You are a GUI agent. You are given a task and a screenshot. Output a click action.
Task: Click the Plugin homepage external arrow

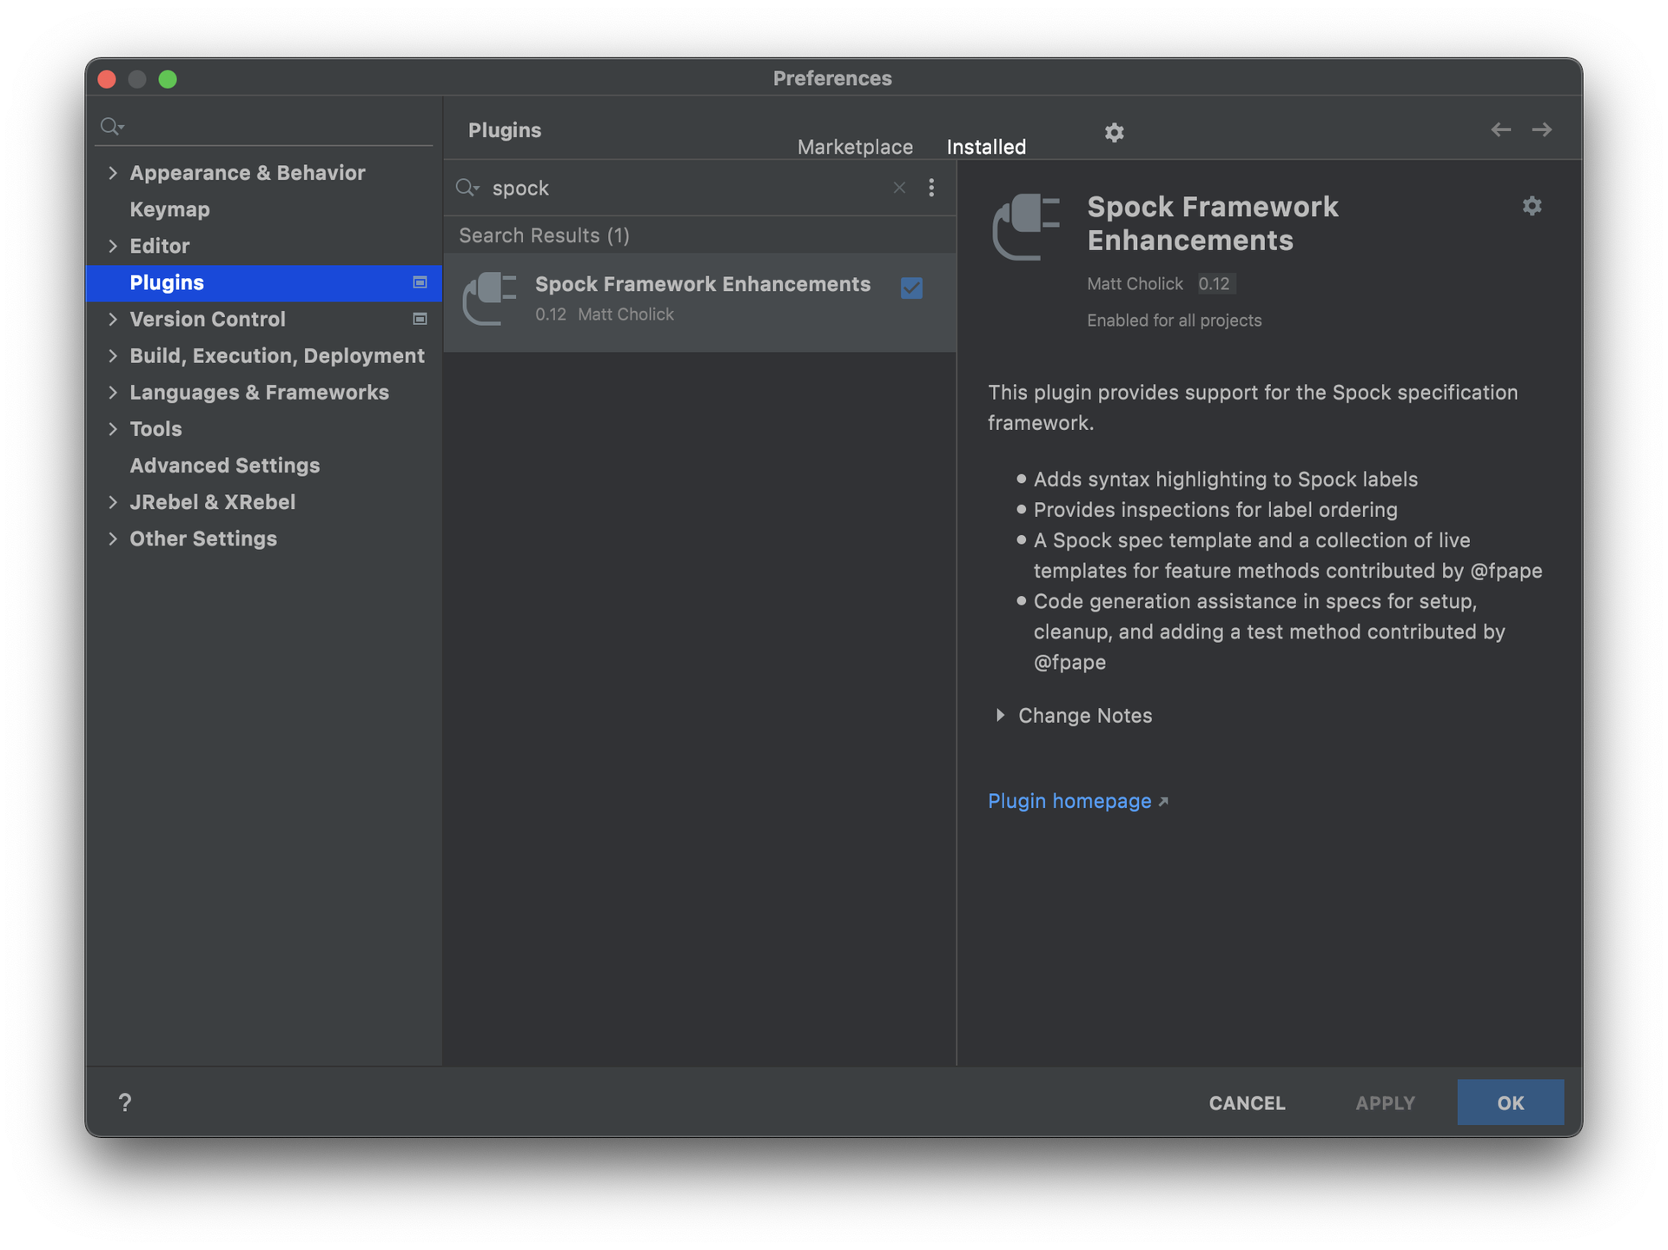coord(1163,802)
